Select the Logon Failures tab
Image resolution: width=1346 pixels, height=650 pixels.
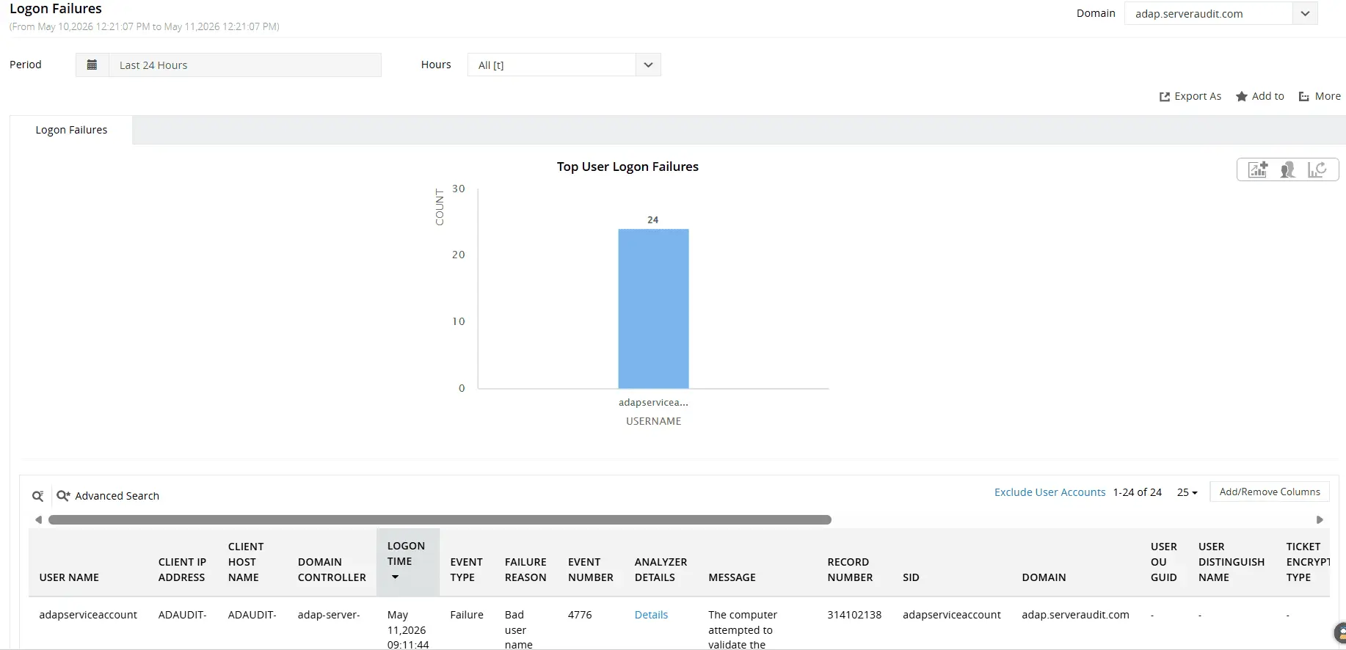(71, 130)
